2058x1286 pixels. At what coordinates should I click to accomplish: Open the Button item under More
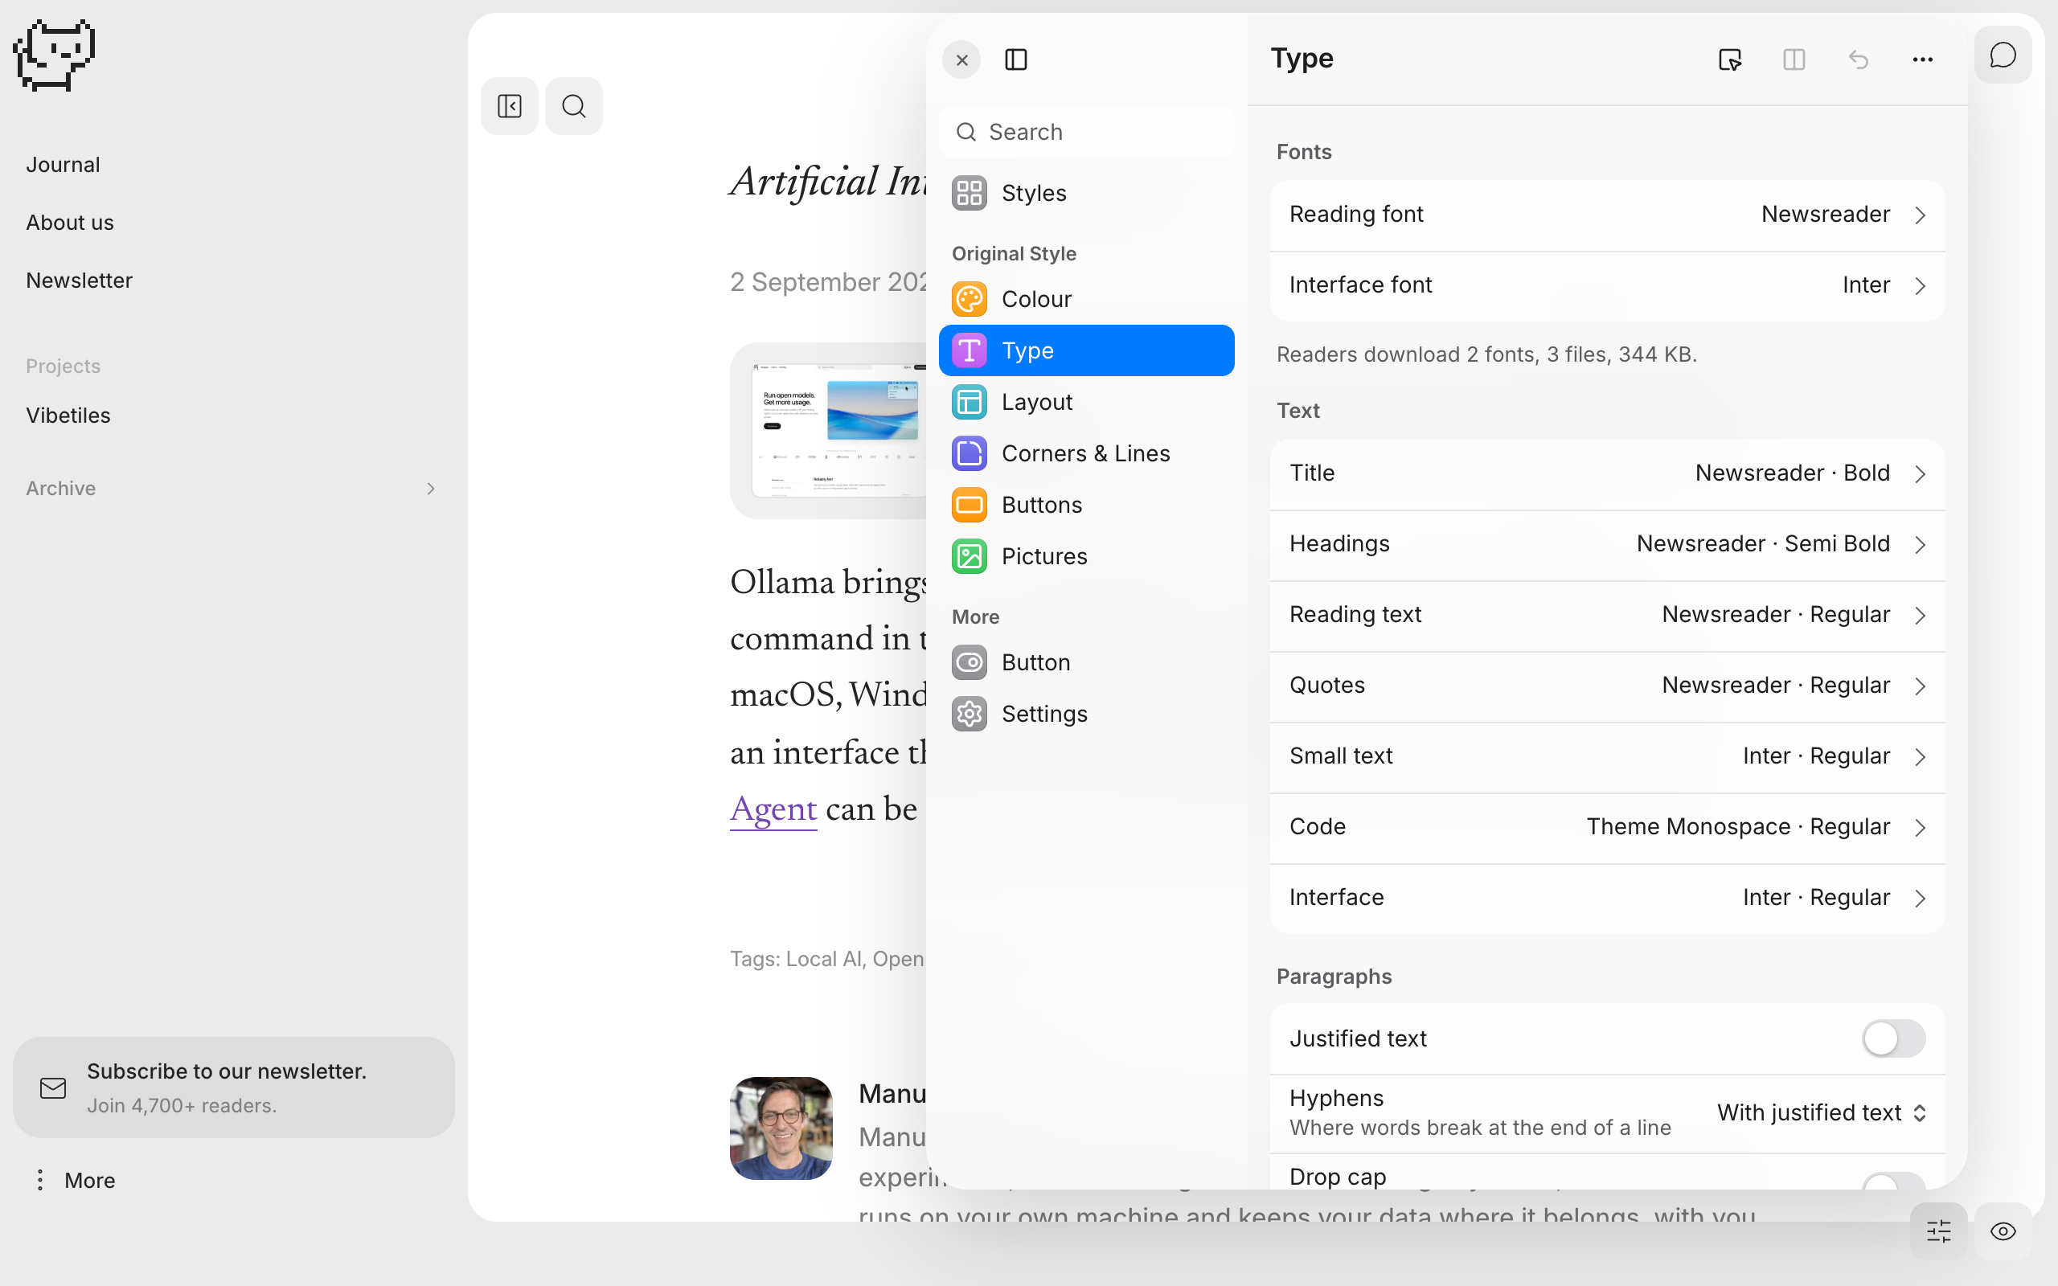point(1087,662)
